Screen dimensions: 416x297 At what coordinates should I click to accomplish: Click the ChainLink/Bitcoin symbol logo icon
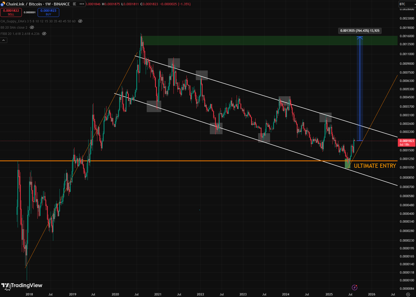coord(3,4)
